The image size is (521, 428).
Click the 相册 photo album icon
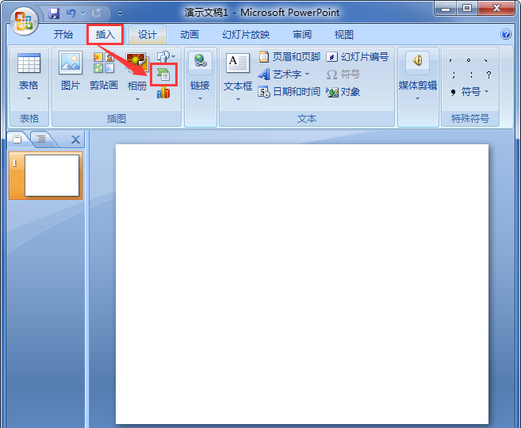click(x=136, y=63)
